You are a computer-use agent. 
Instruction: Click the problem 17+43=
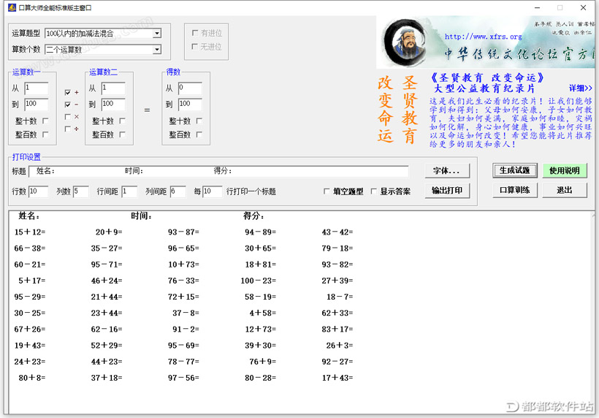coord(337,378)
